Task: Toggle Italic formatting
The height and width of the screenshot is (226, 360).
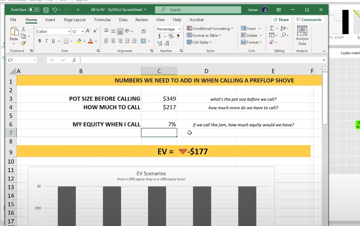Action: click(46, 41)
